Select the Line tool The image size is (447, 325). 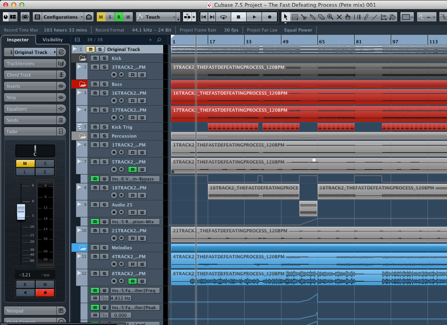(x=375, y=17)
